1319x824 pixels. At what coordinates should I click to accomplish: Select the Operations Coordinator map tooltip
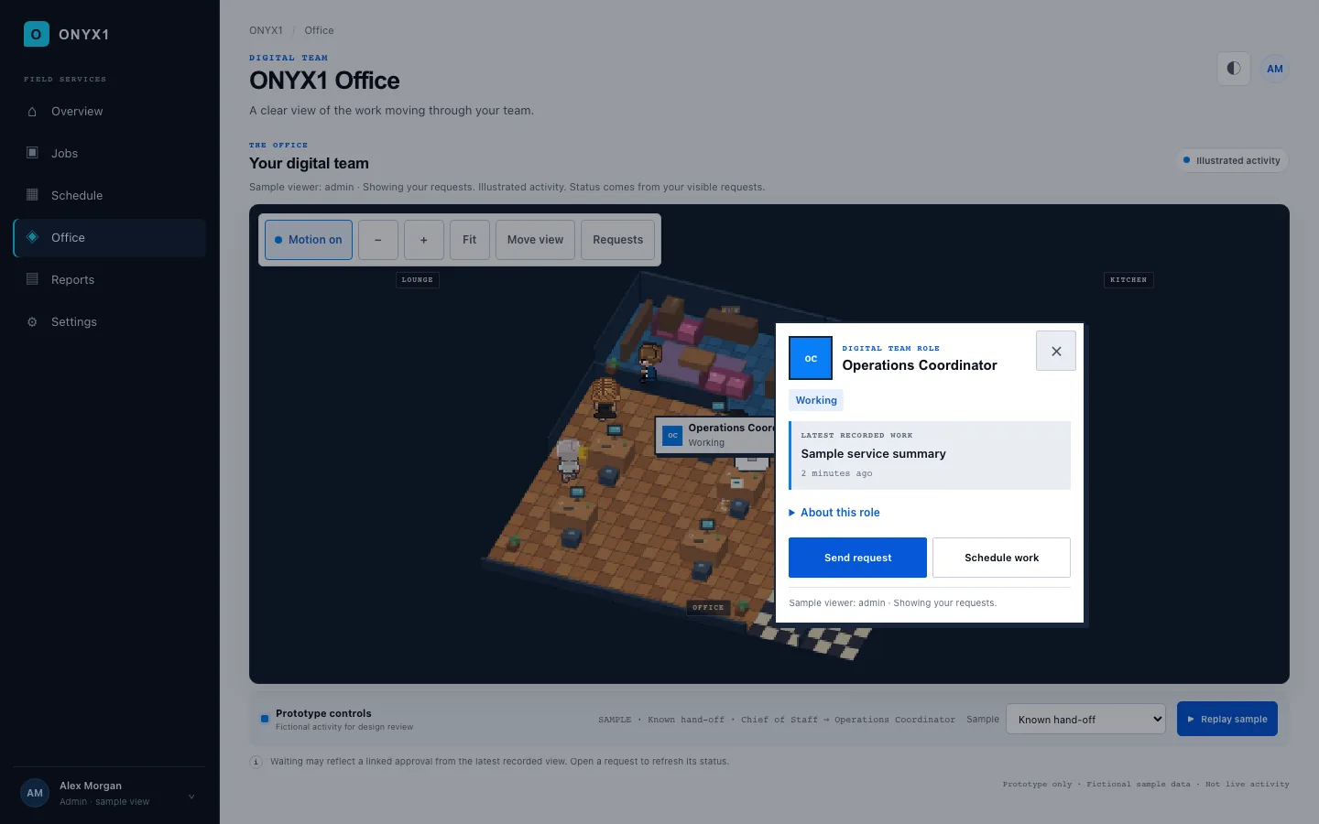pyautogui.click(x=715, y=435)
